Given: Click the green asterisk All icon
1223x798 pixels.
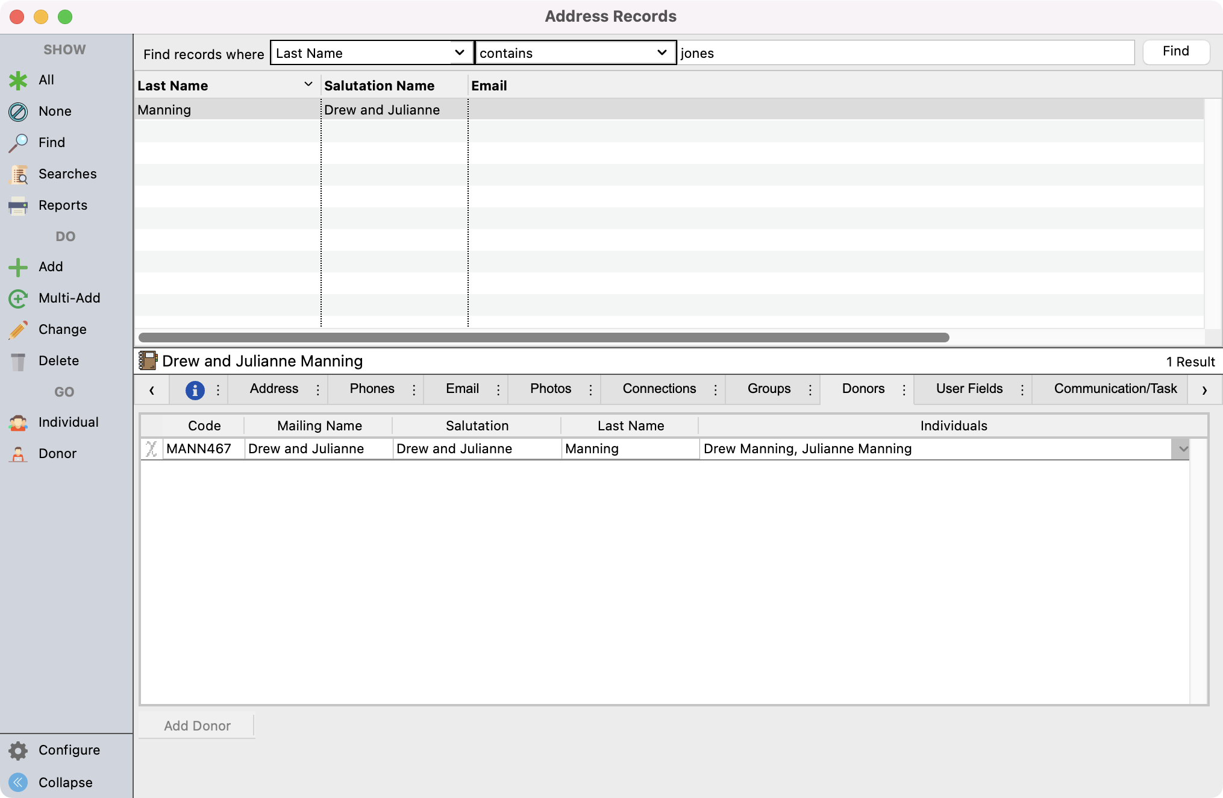Looking at the screenshot, I should point(18,80).
